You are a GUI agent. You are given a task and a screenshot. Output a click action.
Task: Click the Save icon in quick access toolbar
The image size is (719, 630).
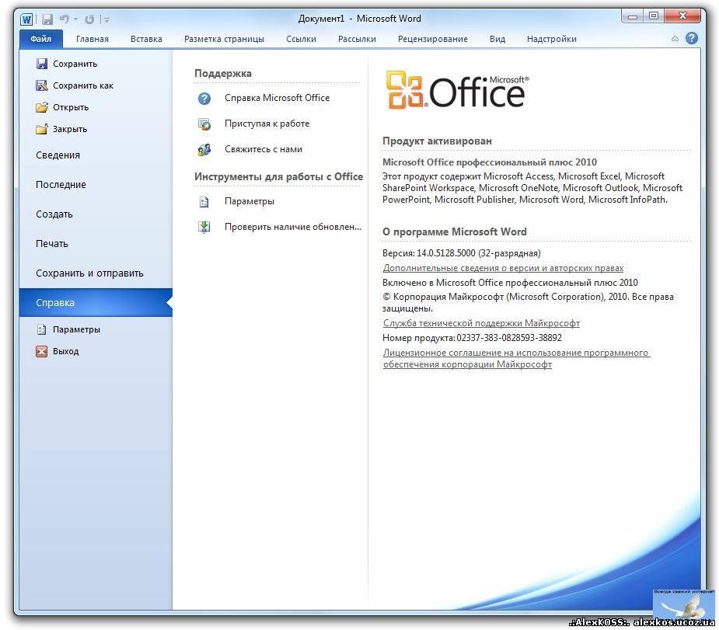pyautogui.click(x=47, y=19)
